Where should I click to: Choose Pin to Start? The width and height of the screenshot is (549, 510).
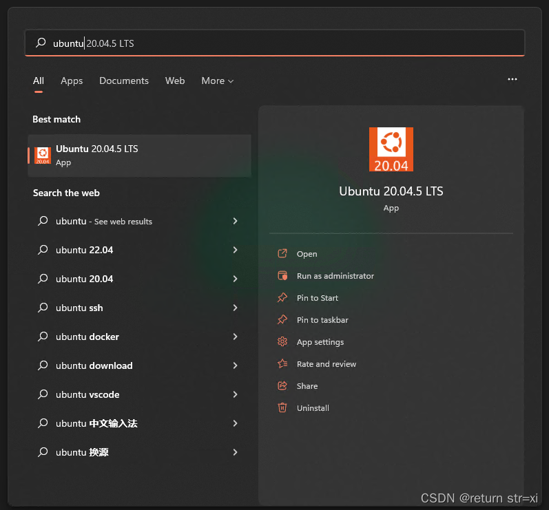[x=318, y=298]
